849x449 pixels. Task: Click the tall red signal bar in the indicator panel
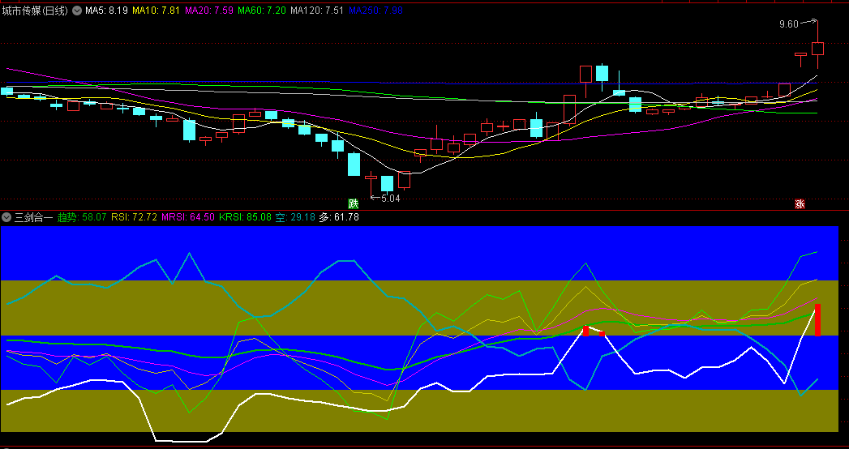817,319
